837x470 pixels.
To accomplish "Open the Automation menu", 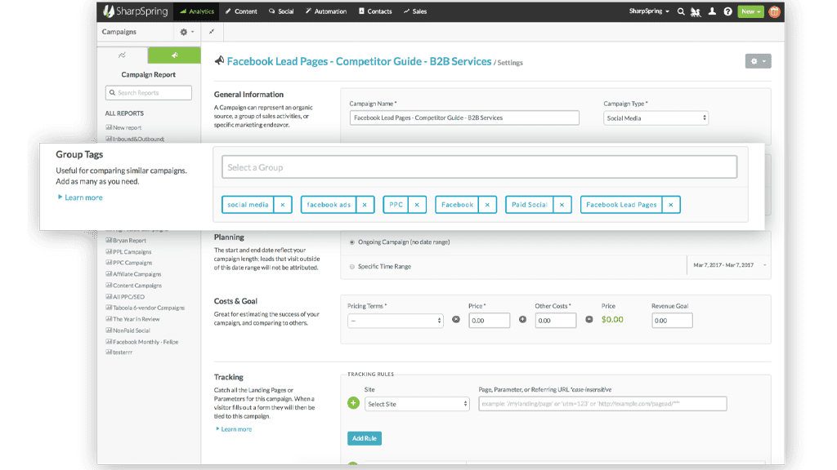I will point(326,11).
